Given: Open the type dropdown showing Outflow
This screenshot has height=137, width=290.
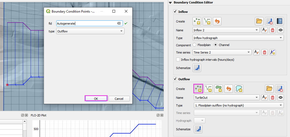Looking at the screenshot, I should tap(90, 31).
